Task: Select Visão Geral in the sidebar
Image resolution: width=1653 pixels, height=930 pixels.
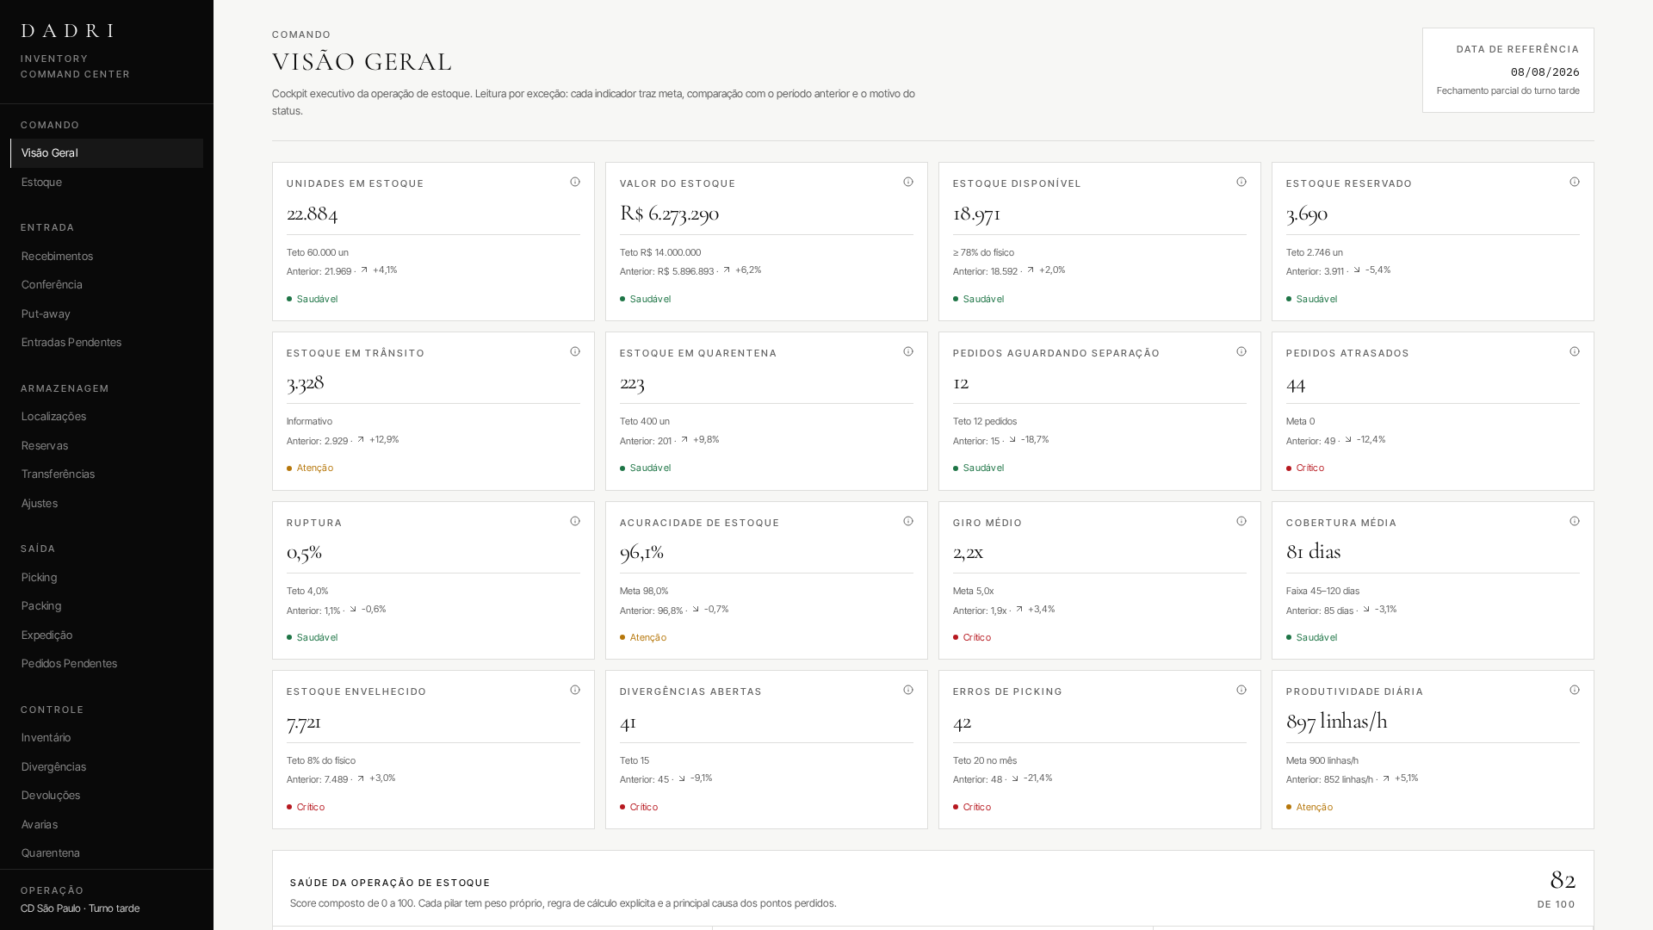Action: tap(107, 153)
